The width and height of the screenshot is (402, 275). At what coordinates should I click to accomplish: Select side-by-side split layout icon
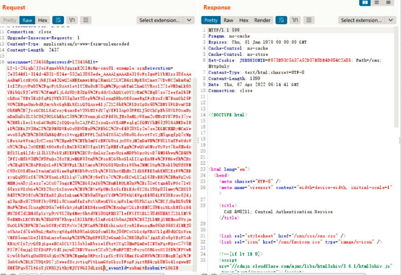pos(365,3)
